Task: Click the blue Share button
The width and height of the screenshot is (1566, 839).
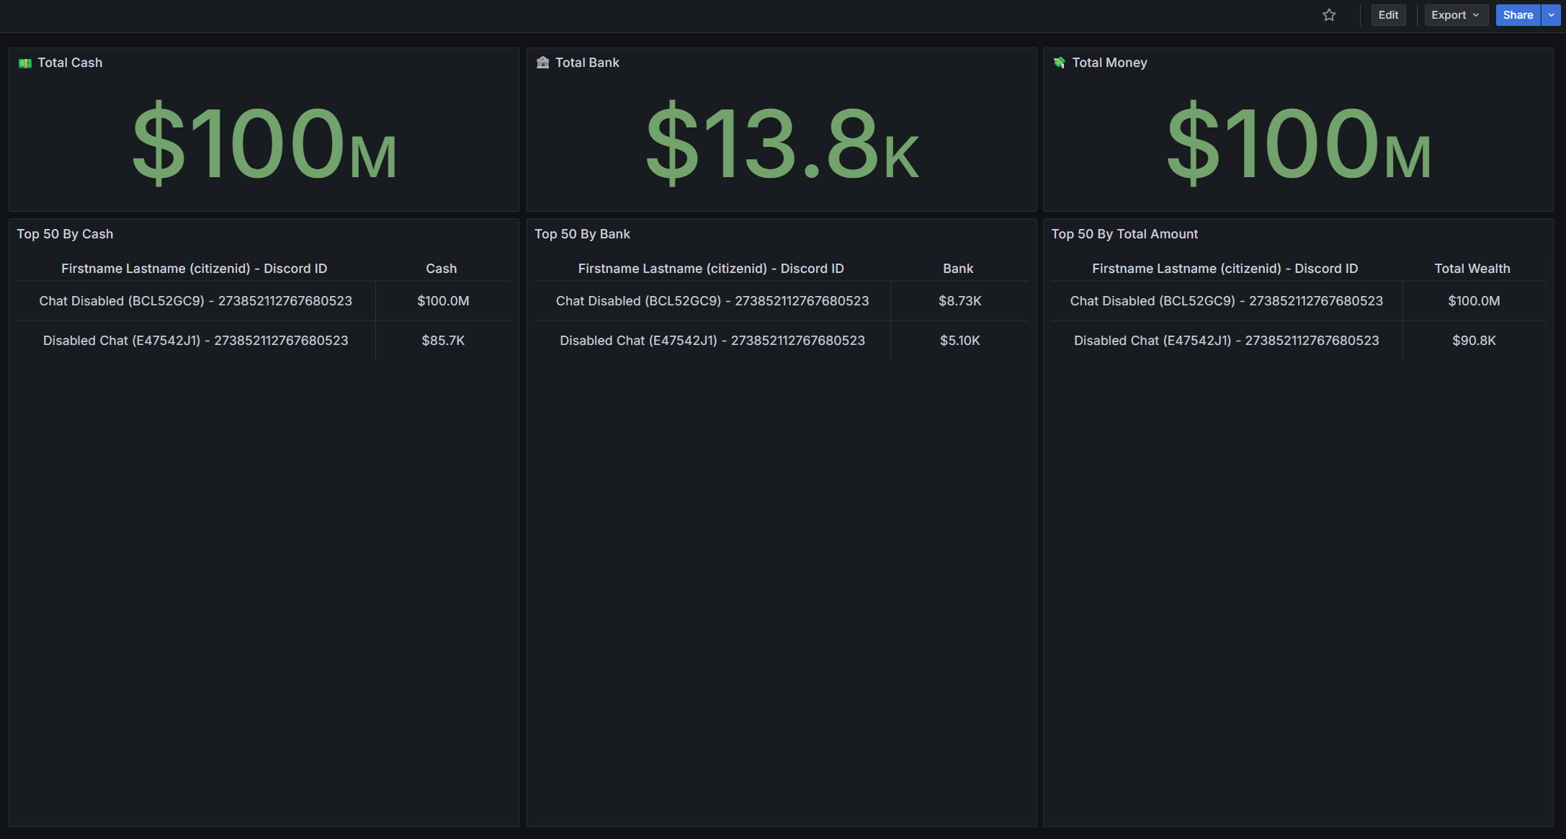Action: click(x=1517, y=15)
